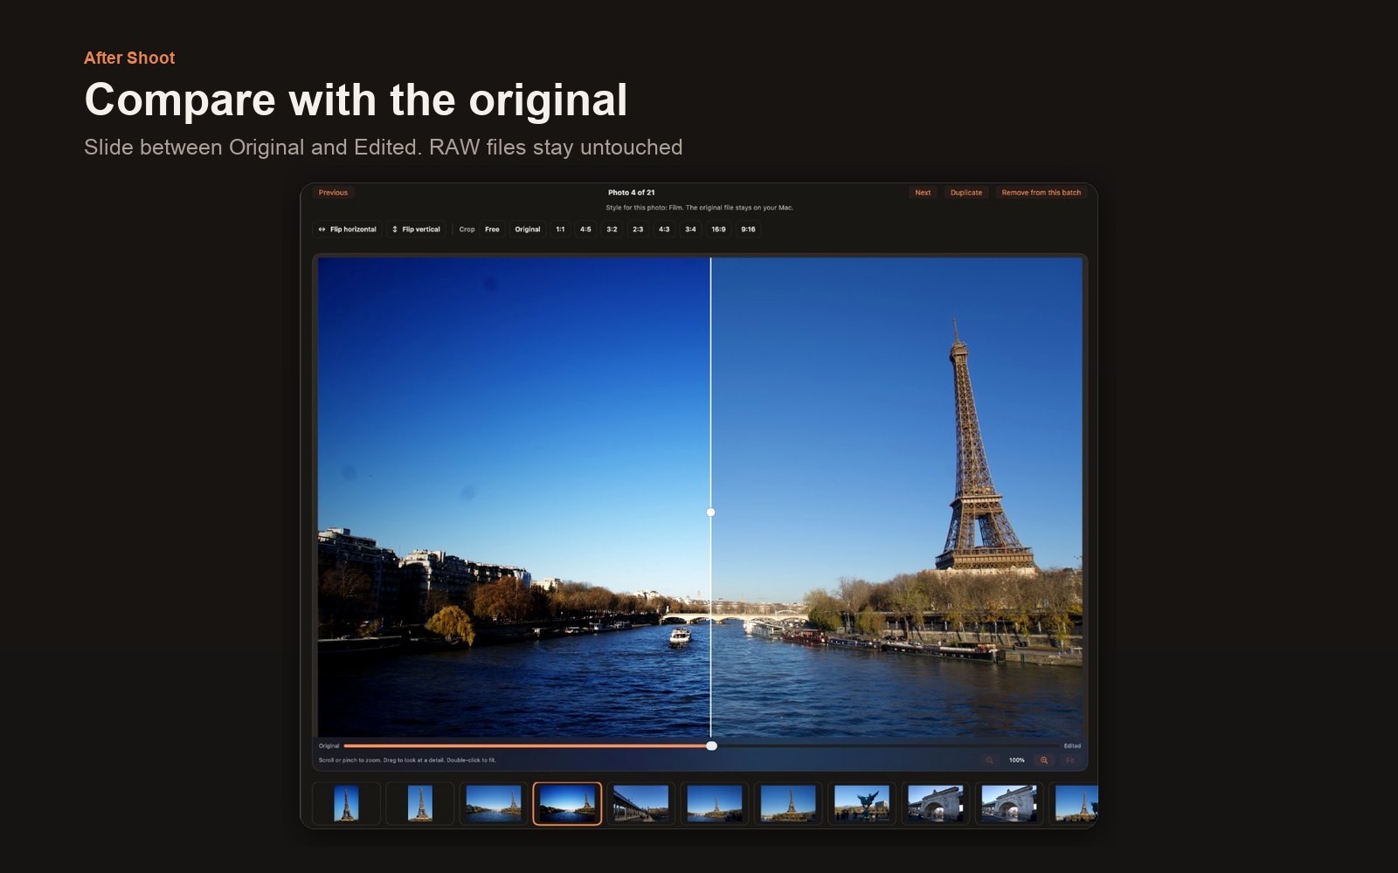This screenshot has width=1398, height=873.
Task: Choose the 3:4 crop ratio
Action: [690, 230]
